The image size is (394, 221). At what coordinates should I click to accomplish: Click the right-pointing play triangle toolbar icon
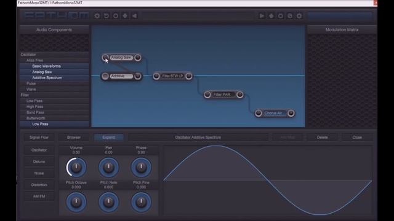[262, 16]
